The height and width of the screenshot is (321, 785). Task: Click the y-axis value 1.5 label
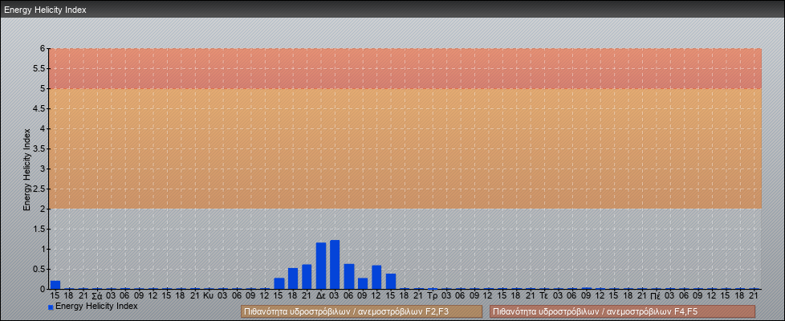click(40, 229)
